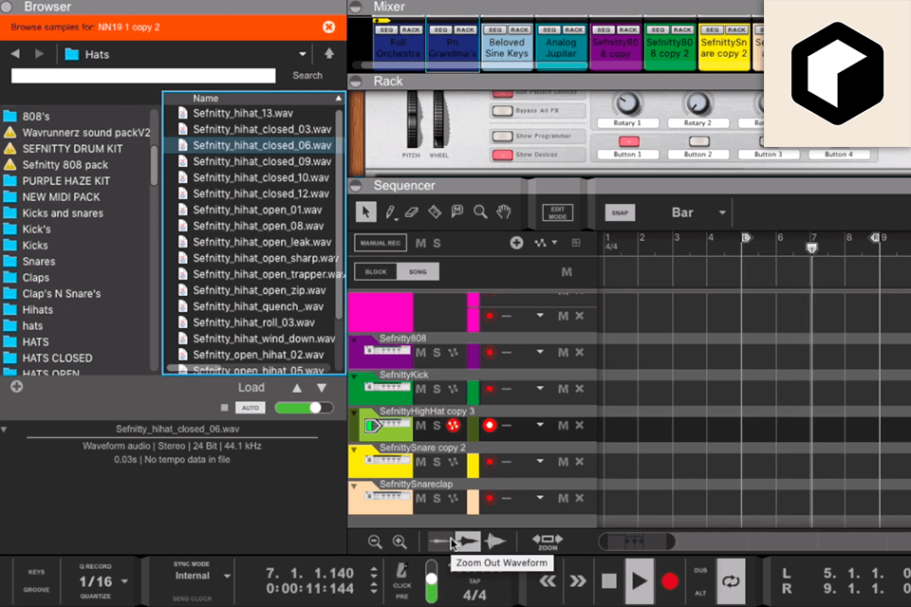Select the arrow Selection tool
Image resolution: width=911 pixels, height=607 pixels.
pos(366,212)
